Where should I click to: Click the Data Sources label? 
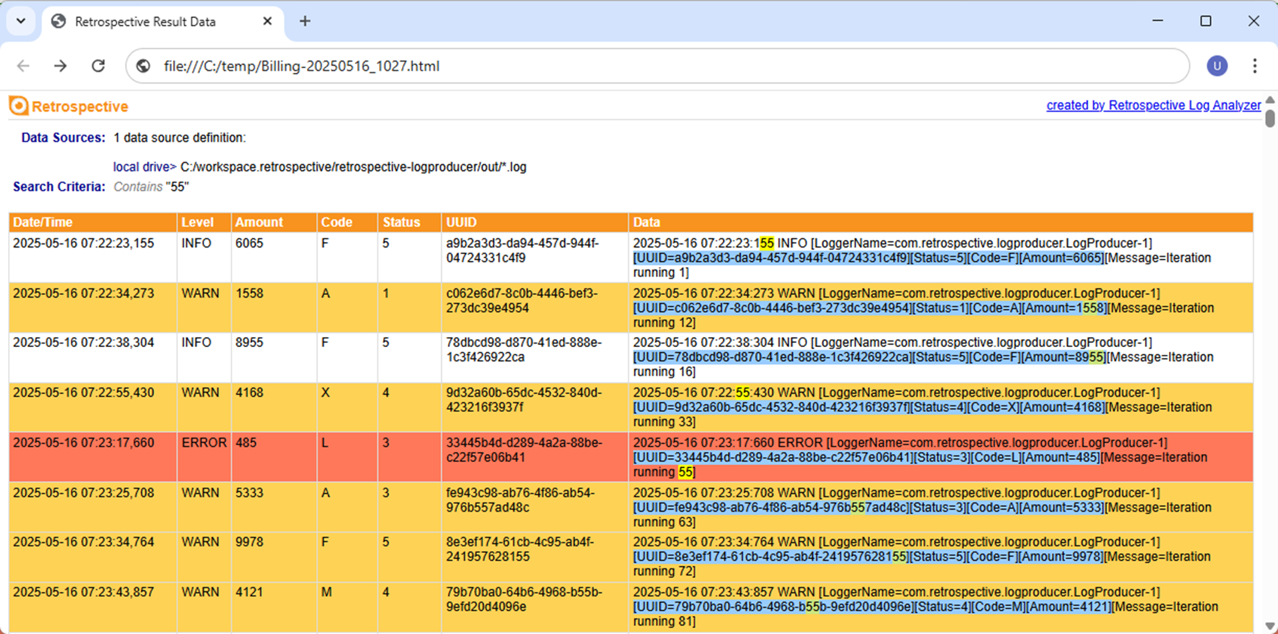[63, 138]
